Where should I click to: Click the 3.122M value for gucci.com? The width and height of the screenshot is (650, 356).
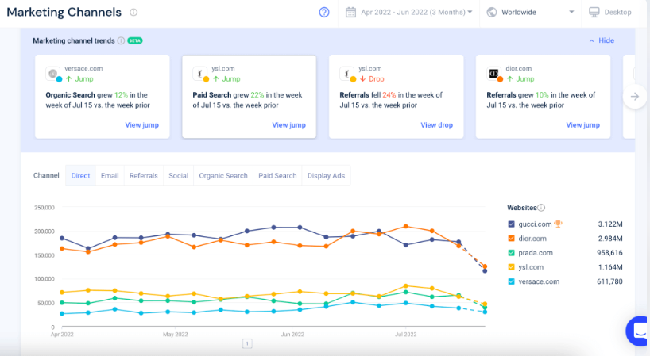click(x=610, y=224)
